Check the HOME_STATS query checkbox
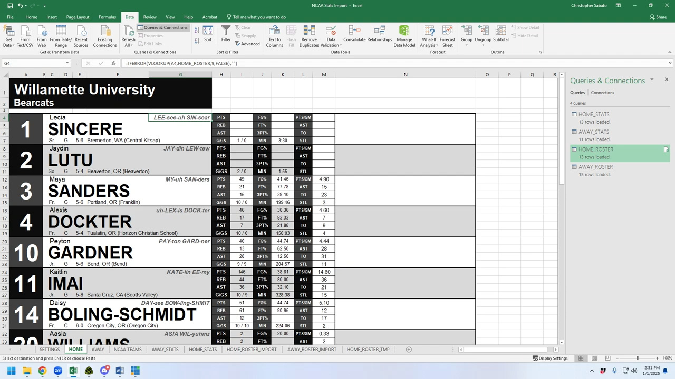The image size is (675, 379). 574,114
